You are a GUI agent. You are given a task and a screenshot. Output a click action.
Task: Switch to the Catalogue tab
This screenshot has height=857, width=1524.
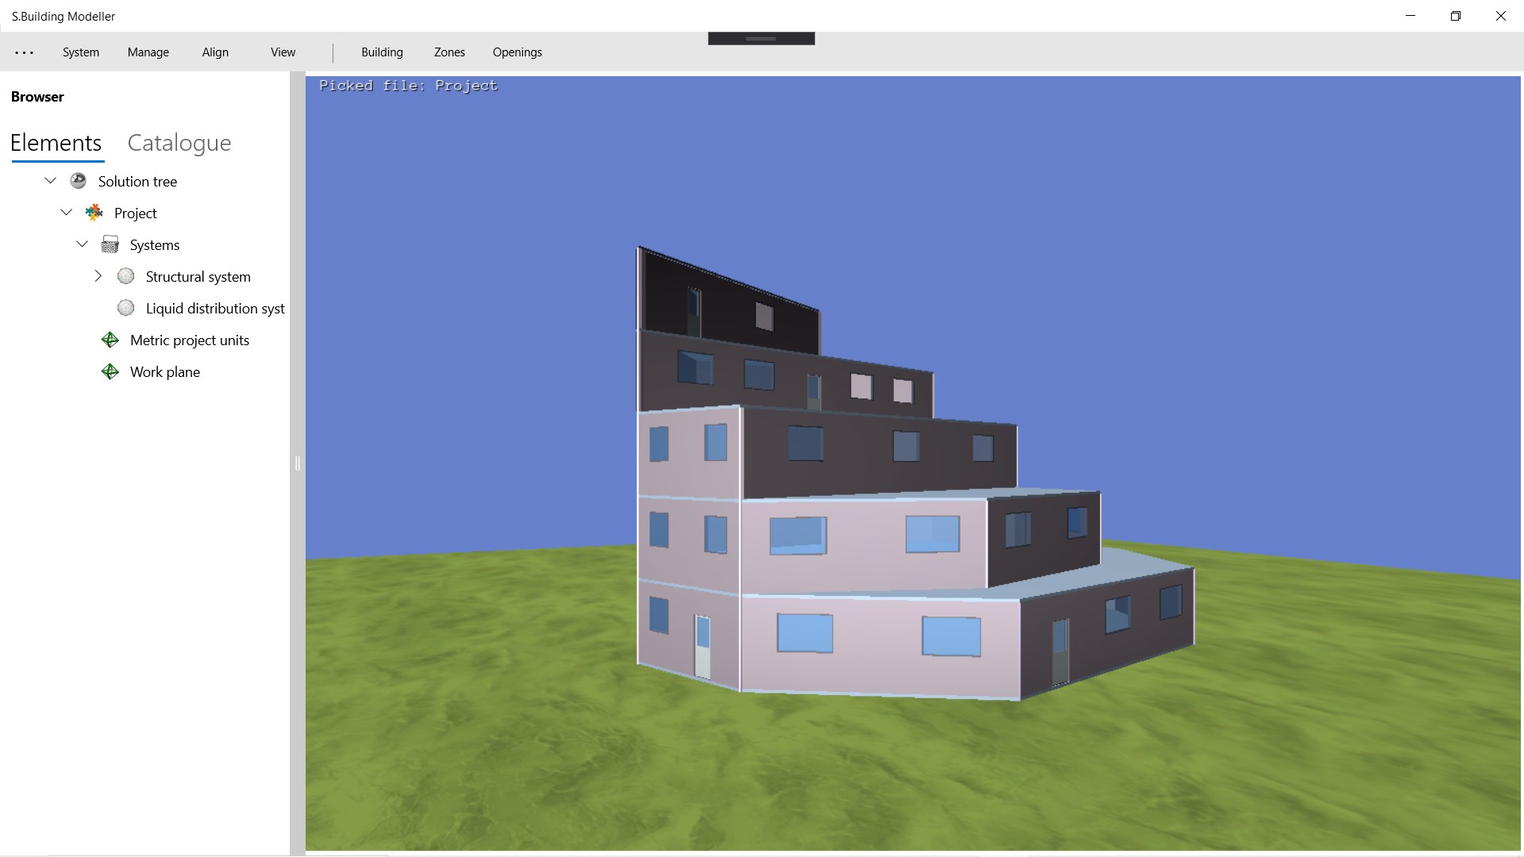coord(179,143)
